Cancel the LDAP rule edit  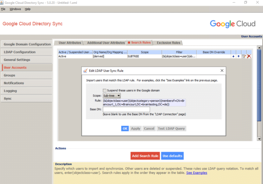pos(149,128)
